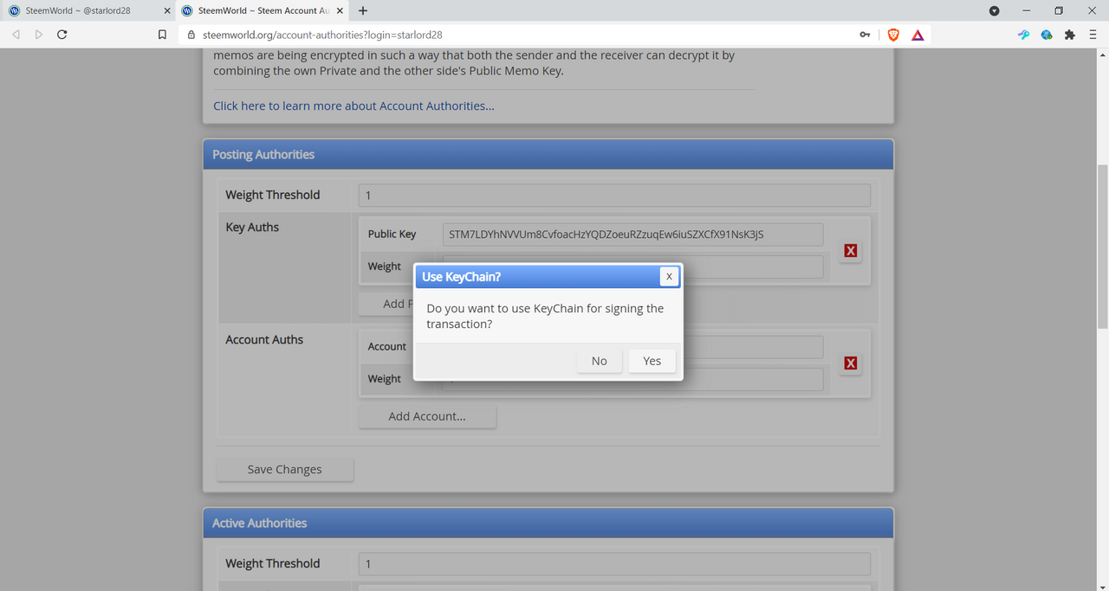This screenshot has width=1109, height=591.
Task: Remove the Key Auths public key entry
Action: click(851, 251)
